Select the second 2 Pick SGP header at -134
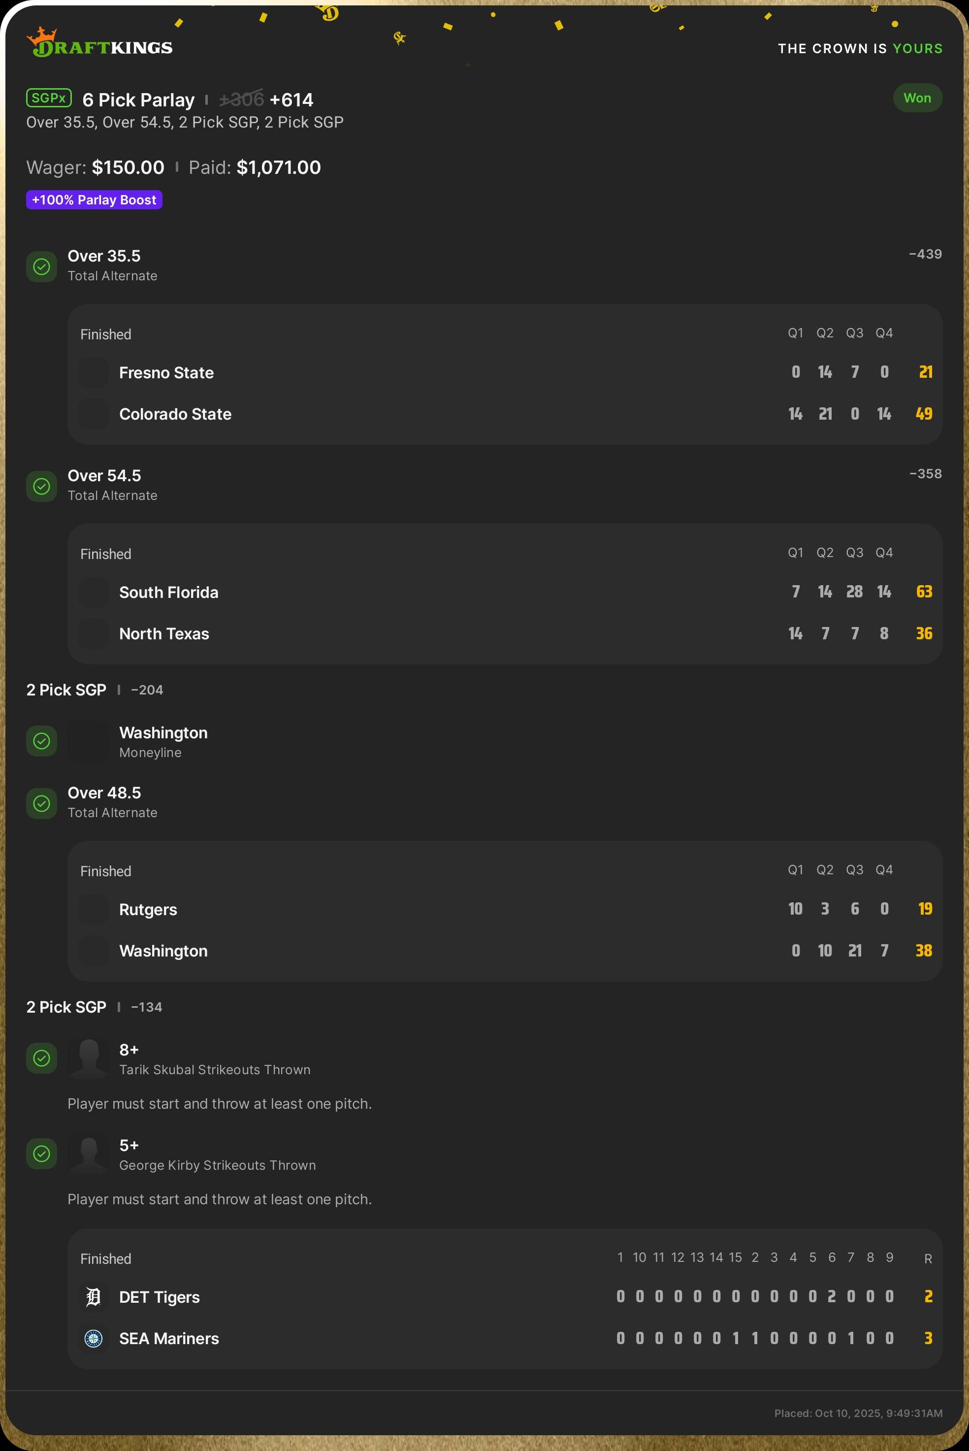This screenshot has height=1451, width=969. coord(66,1007)
